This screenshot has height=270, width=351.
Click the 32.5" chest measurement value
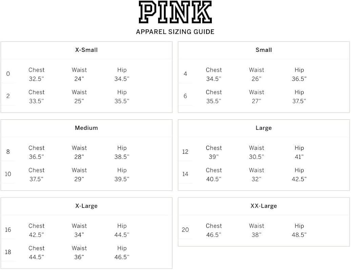[36, 79]
